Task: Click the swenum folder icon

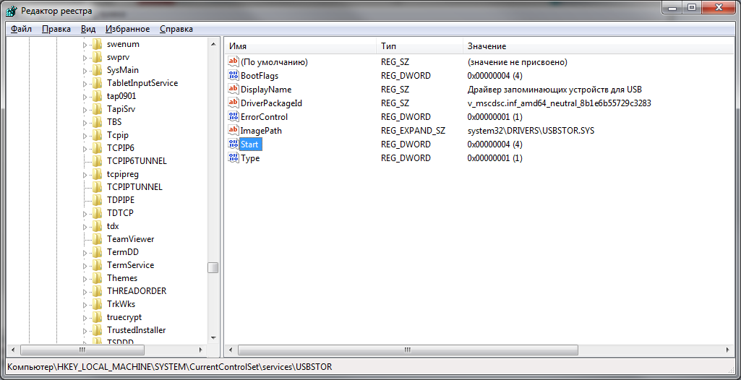Action: coord(98,44)
